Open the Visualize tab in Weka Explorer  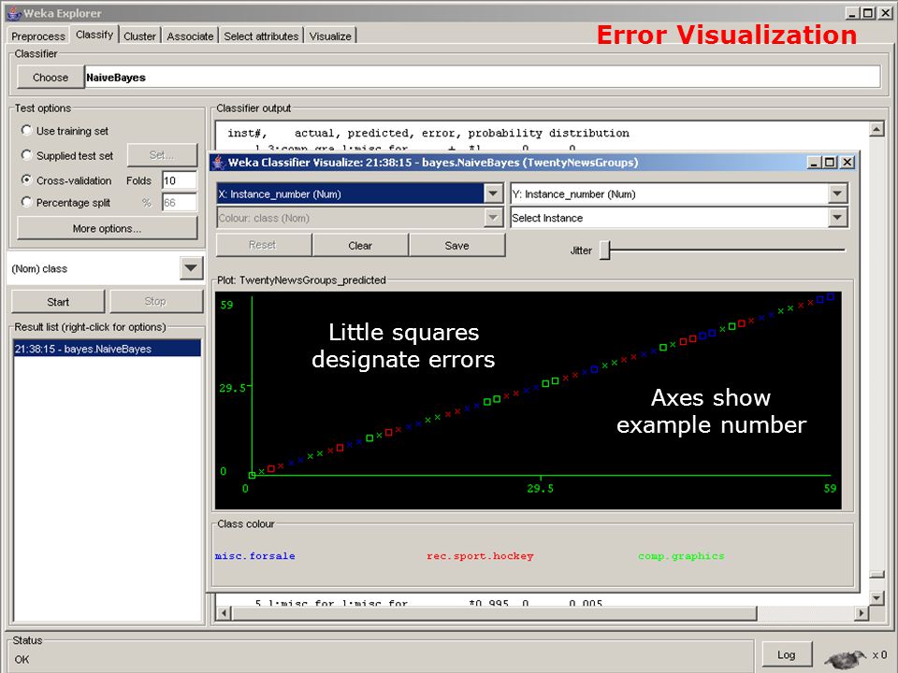click(330, 36)
